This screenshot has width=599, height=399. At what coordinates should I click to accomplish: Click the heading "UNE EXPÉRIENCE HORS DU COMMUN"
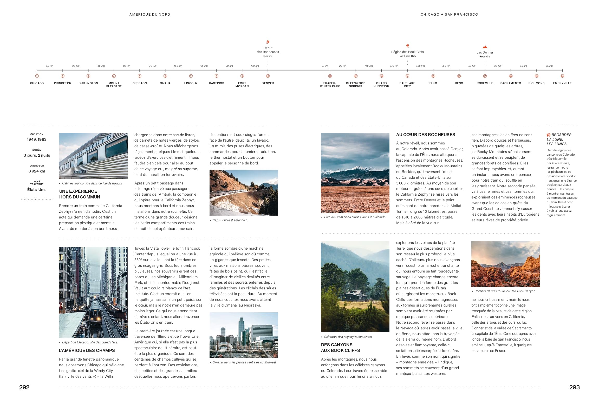pos(80,194)
